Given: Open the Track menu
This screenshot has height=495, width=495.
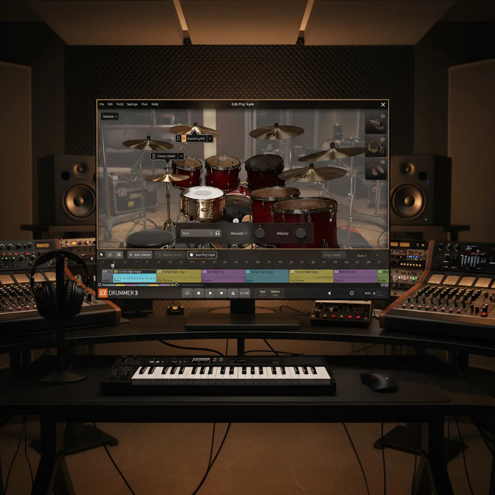Looking at the screenshot, I should pos(120,104).
